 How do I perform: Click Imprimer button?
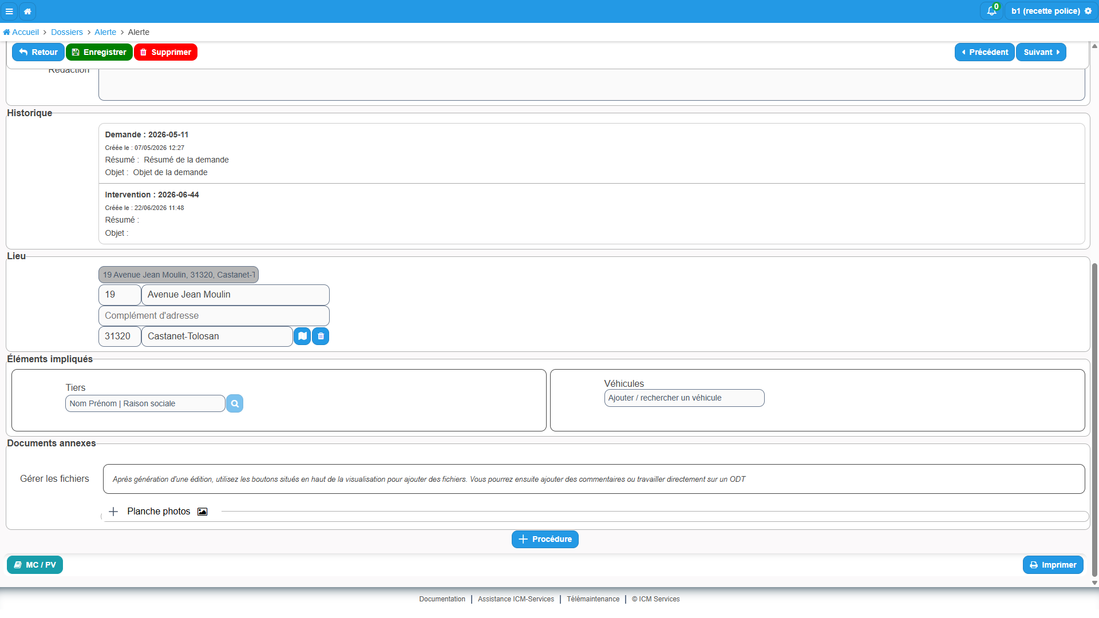[x=1053, y=565]
